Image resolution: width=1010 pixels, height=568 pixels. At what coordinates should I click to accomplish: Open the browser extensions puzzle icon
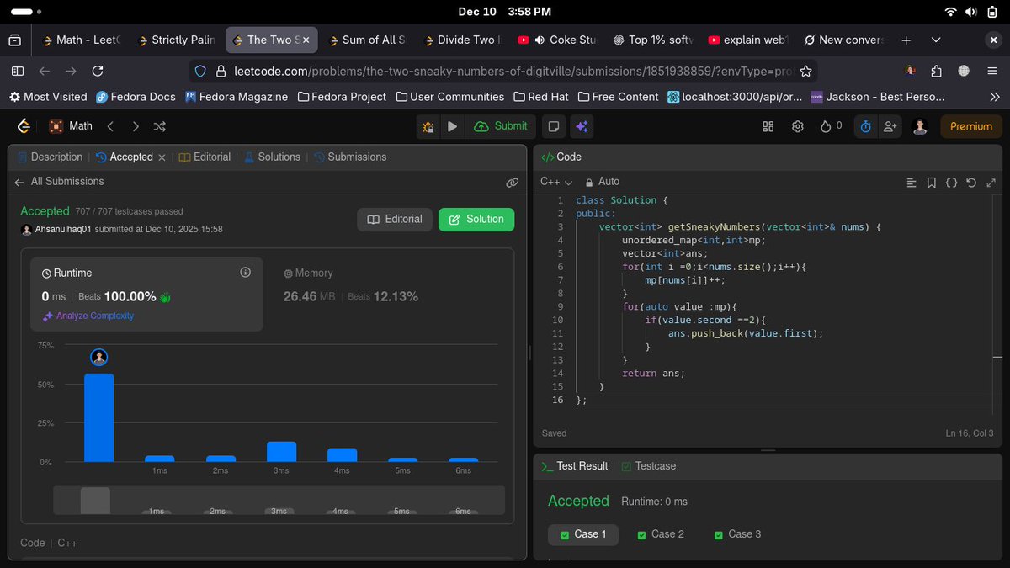(x=937, y=72)
